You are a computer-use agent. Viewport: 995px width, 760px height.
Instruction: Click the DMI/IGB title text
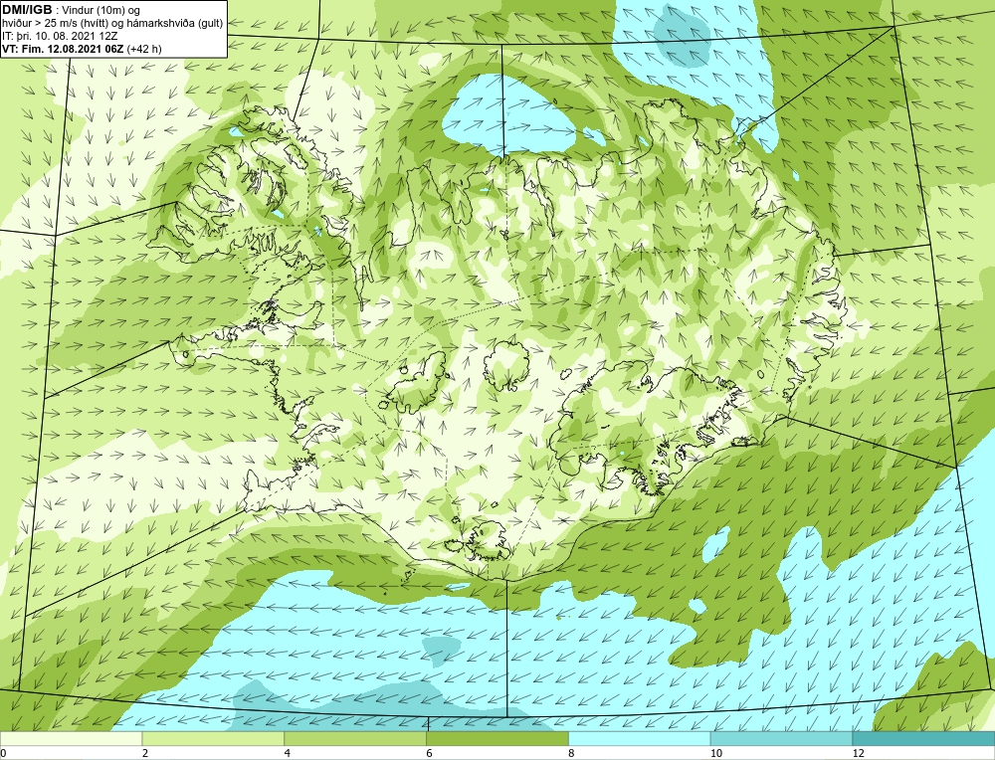[27, 10]
